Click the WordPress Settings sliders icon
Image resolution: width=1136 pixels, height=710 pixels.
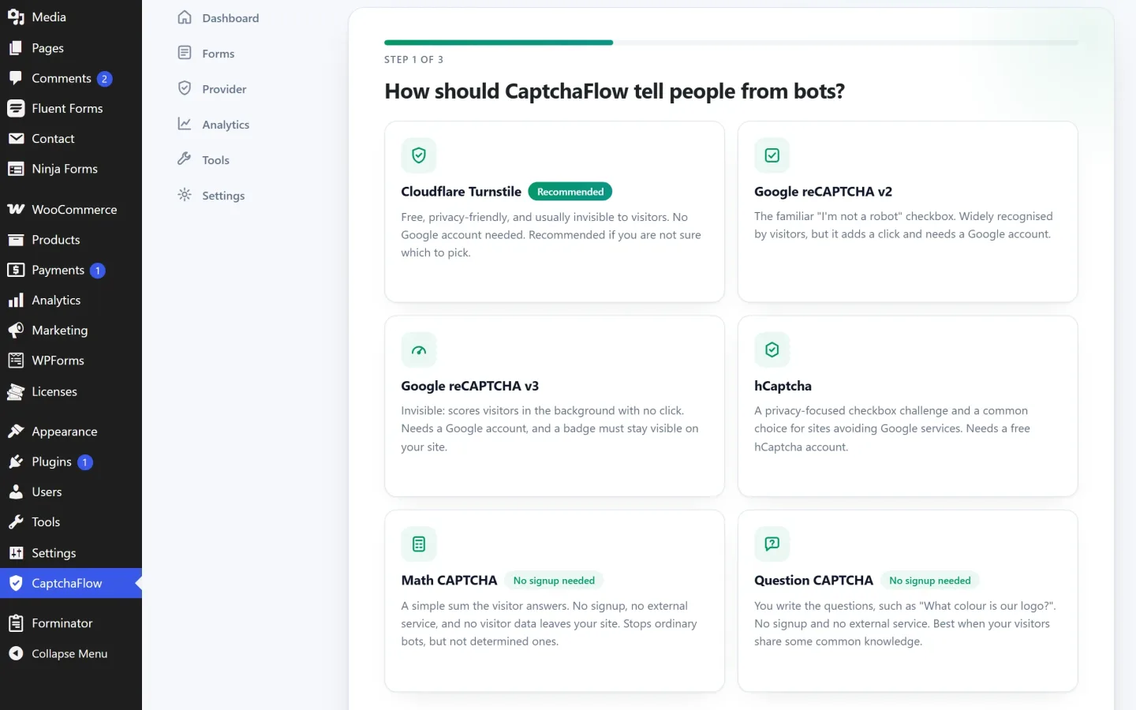(x=16, y=553)
